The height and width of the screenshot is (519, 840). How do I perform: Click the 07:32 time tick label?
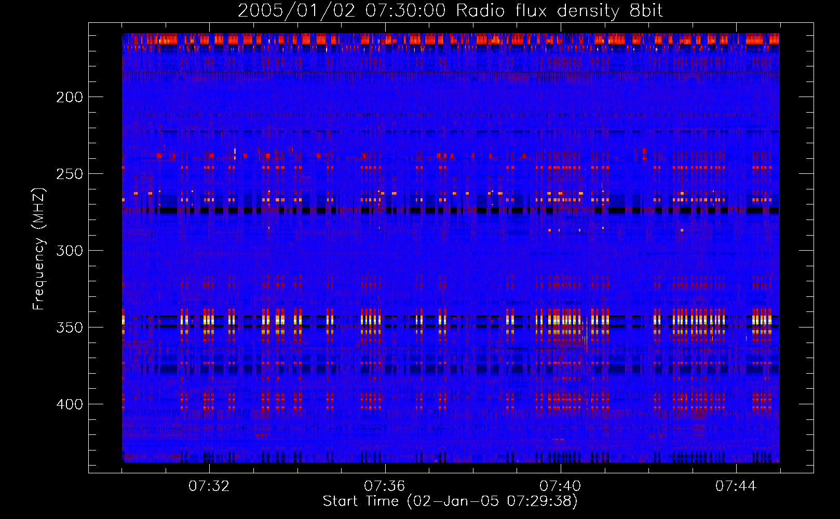pyautogui.click(x=209, y=486)
